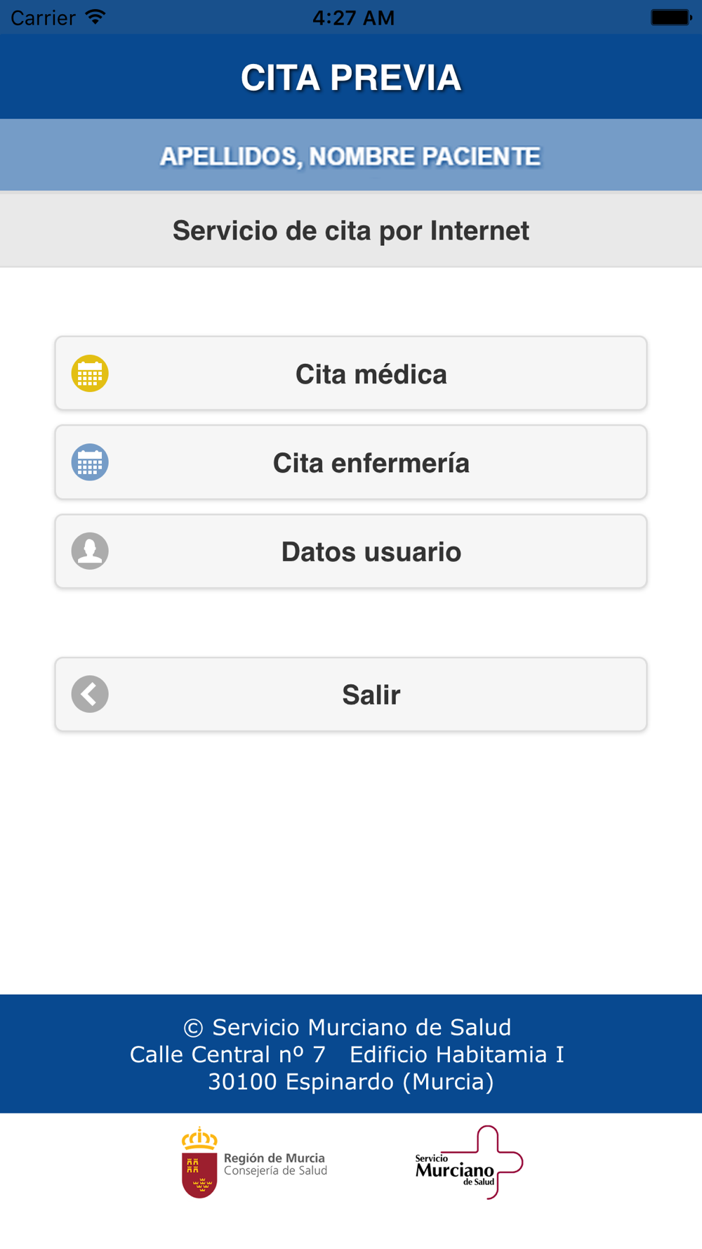
Task: Click the back arrow icon beside Salir
Action: [x=90, y=694]
